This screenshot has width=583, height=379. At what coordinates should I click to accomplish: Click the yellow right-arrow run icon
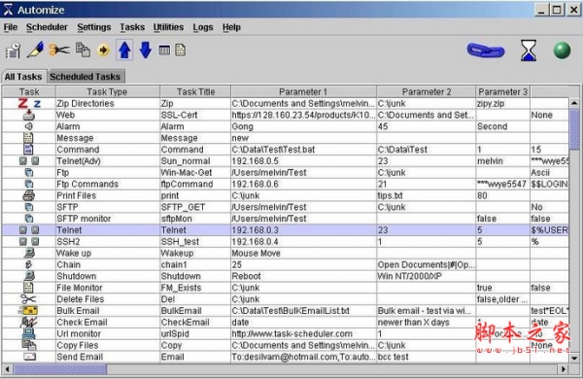(x=103, y=50)
